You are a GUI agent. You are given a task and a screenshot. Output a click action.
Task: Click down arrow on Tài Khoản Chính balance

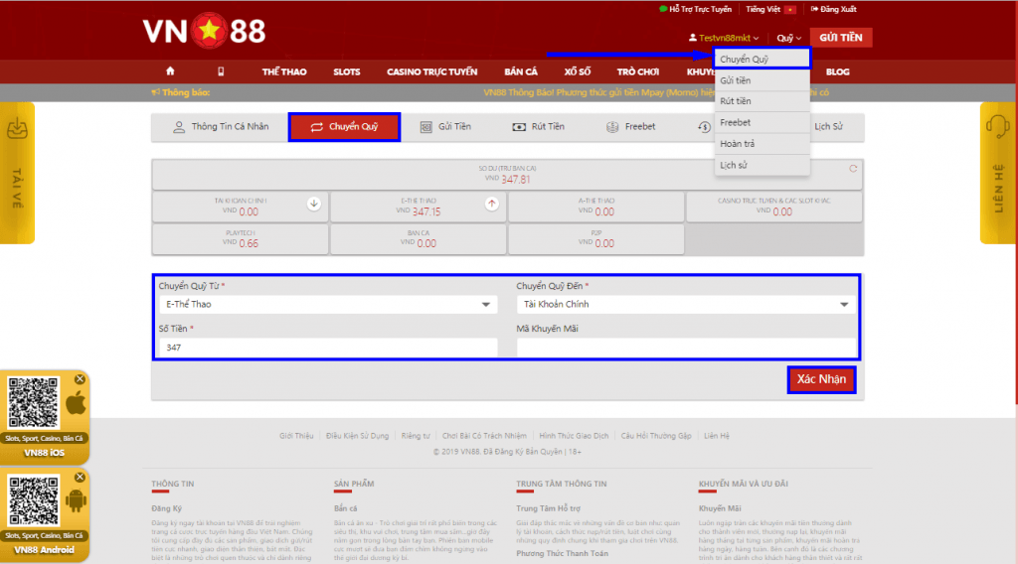pos(314,204)
